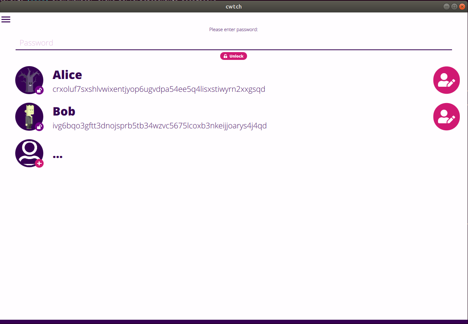Edit the Bob profile
Image resolution: width=468 pixels, height=324 pixels.
click(447, 117)
